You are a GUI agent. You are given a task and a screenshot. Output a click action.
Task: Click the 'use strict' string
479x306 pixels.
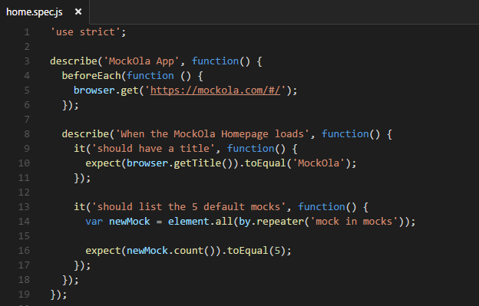click(x=85, y=32)
